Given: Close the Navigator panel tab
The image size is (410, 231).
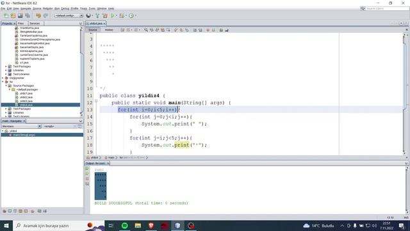Looking at the screenshot, I should pyautogui.click(x=24, y=121).
